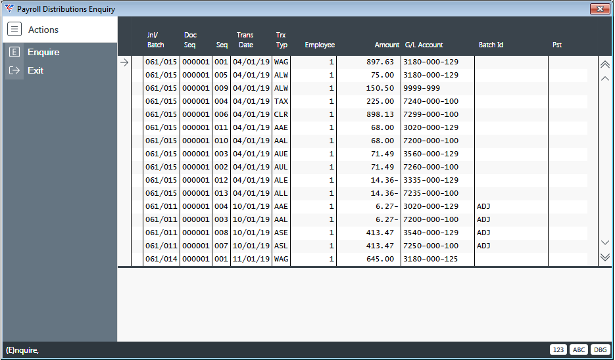Screen dimensions: 615x360
Task: Click G/L account 7235-000-100
Action: [431, 193]
